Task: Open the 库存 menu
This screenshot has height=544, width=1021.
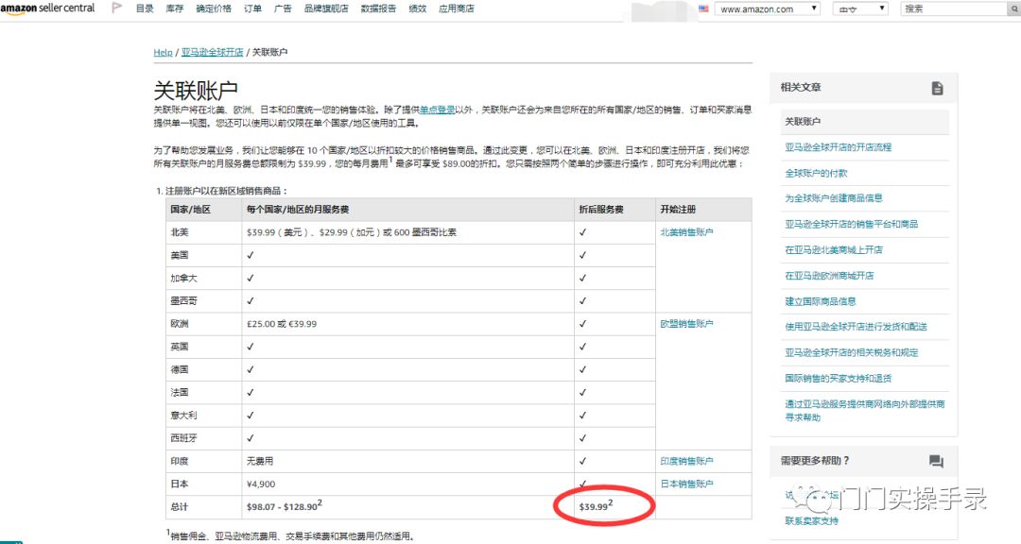Action: [x=175, y=8]
